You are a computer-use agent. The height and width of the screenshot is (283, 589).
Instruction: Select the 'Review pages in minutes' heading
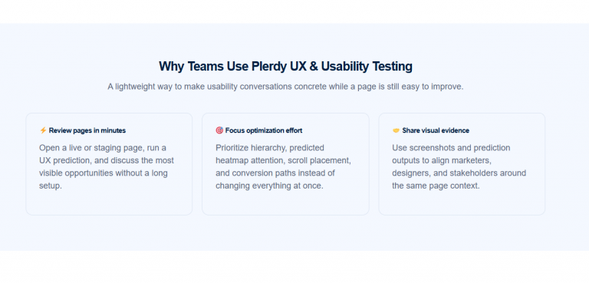point(87,130)
